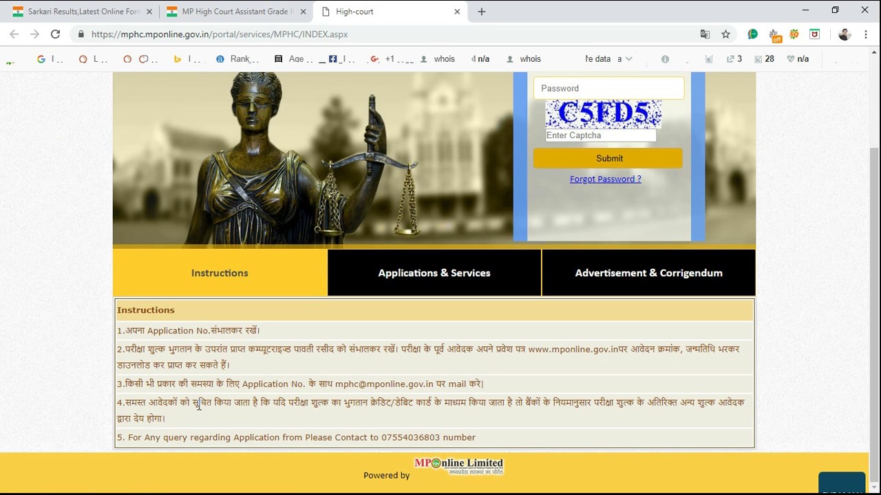This screenshot has width=881, height=495.
Task: Click instruction 1 about Application No.
Action: coord(189,331)
